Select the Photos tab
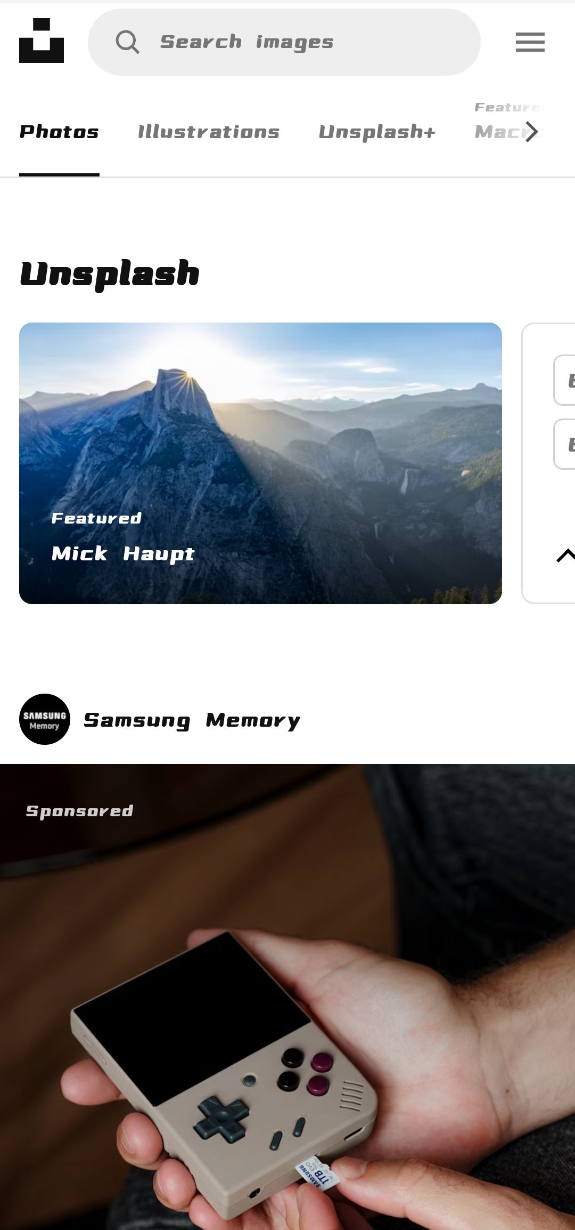 (59, 132)
